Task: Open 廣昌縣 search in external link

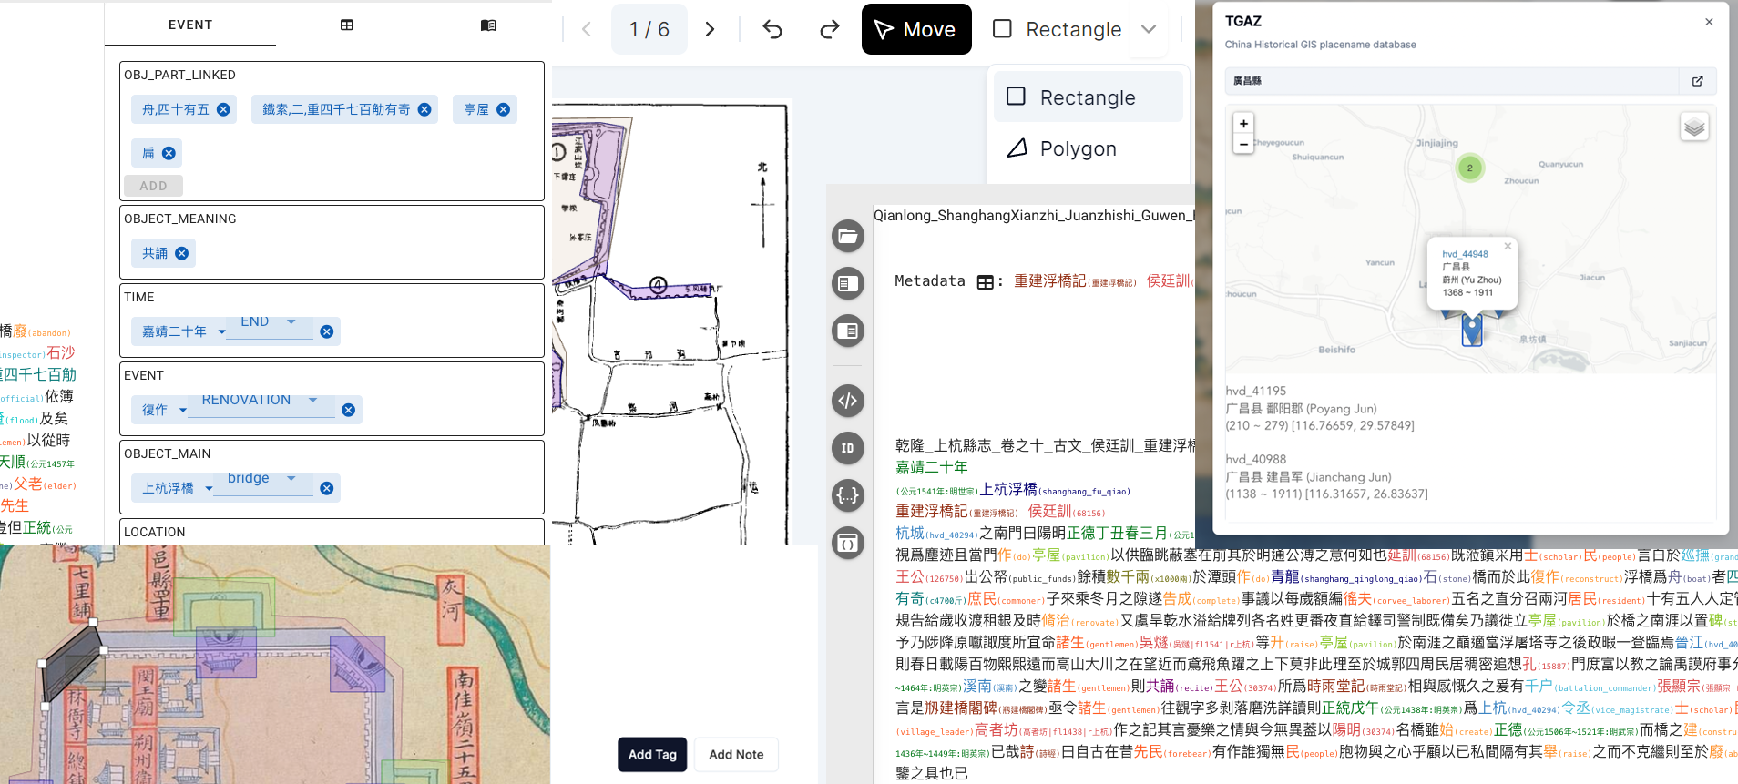Action: [x=1698, y=81]
